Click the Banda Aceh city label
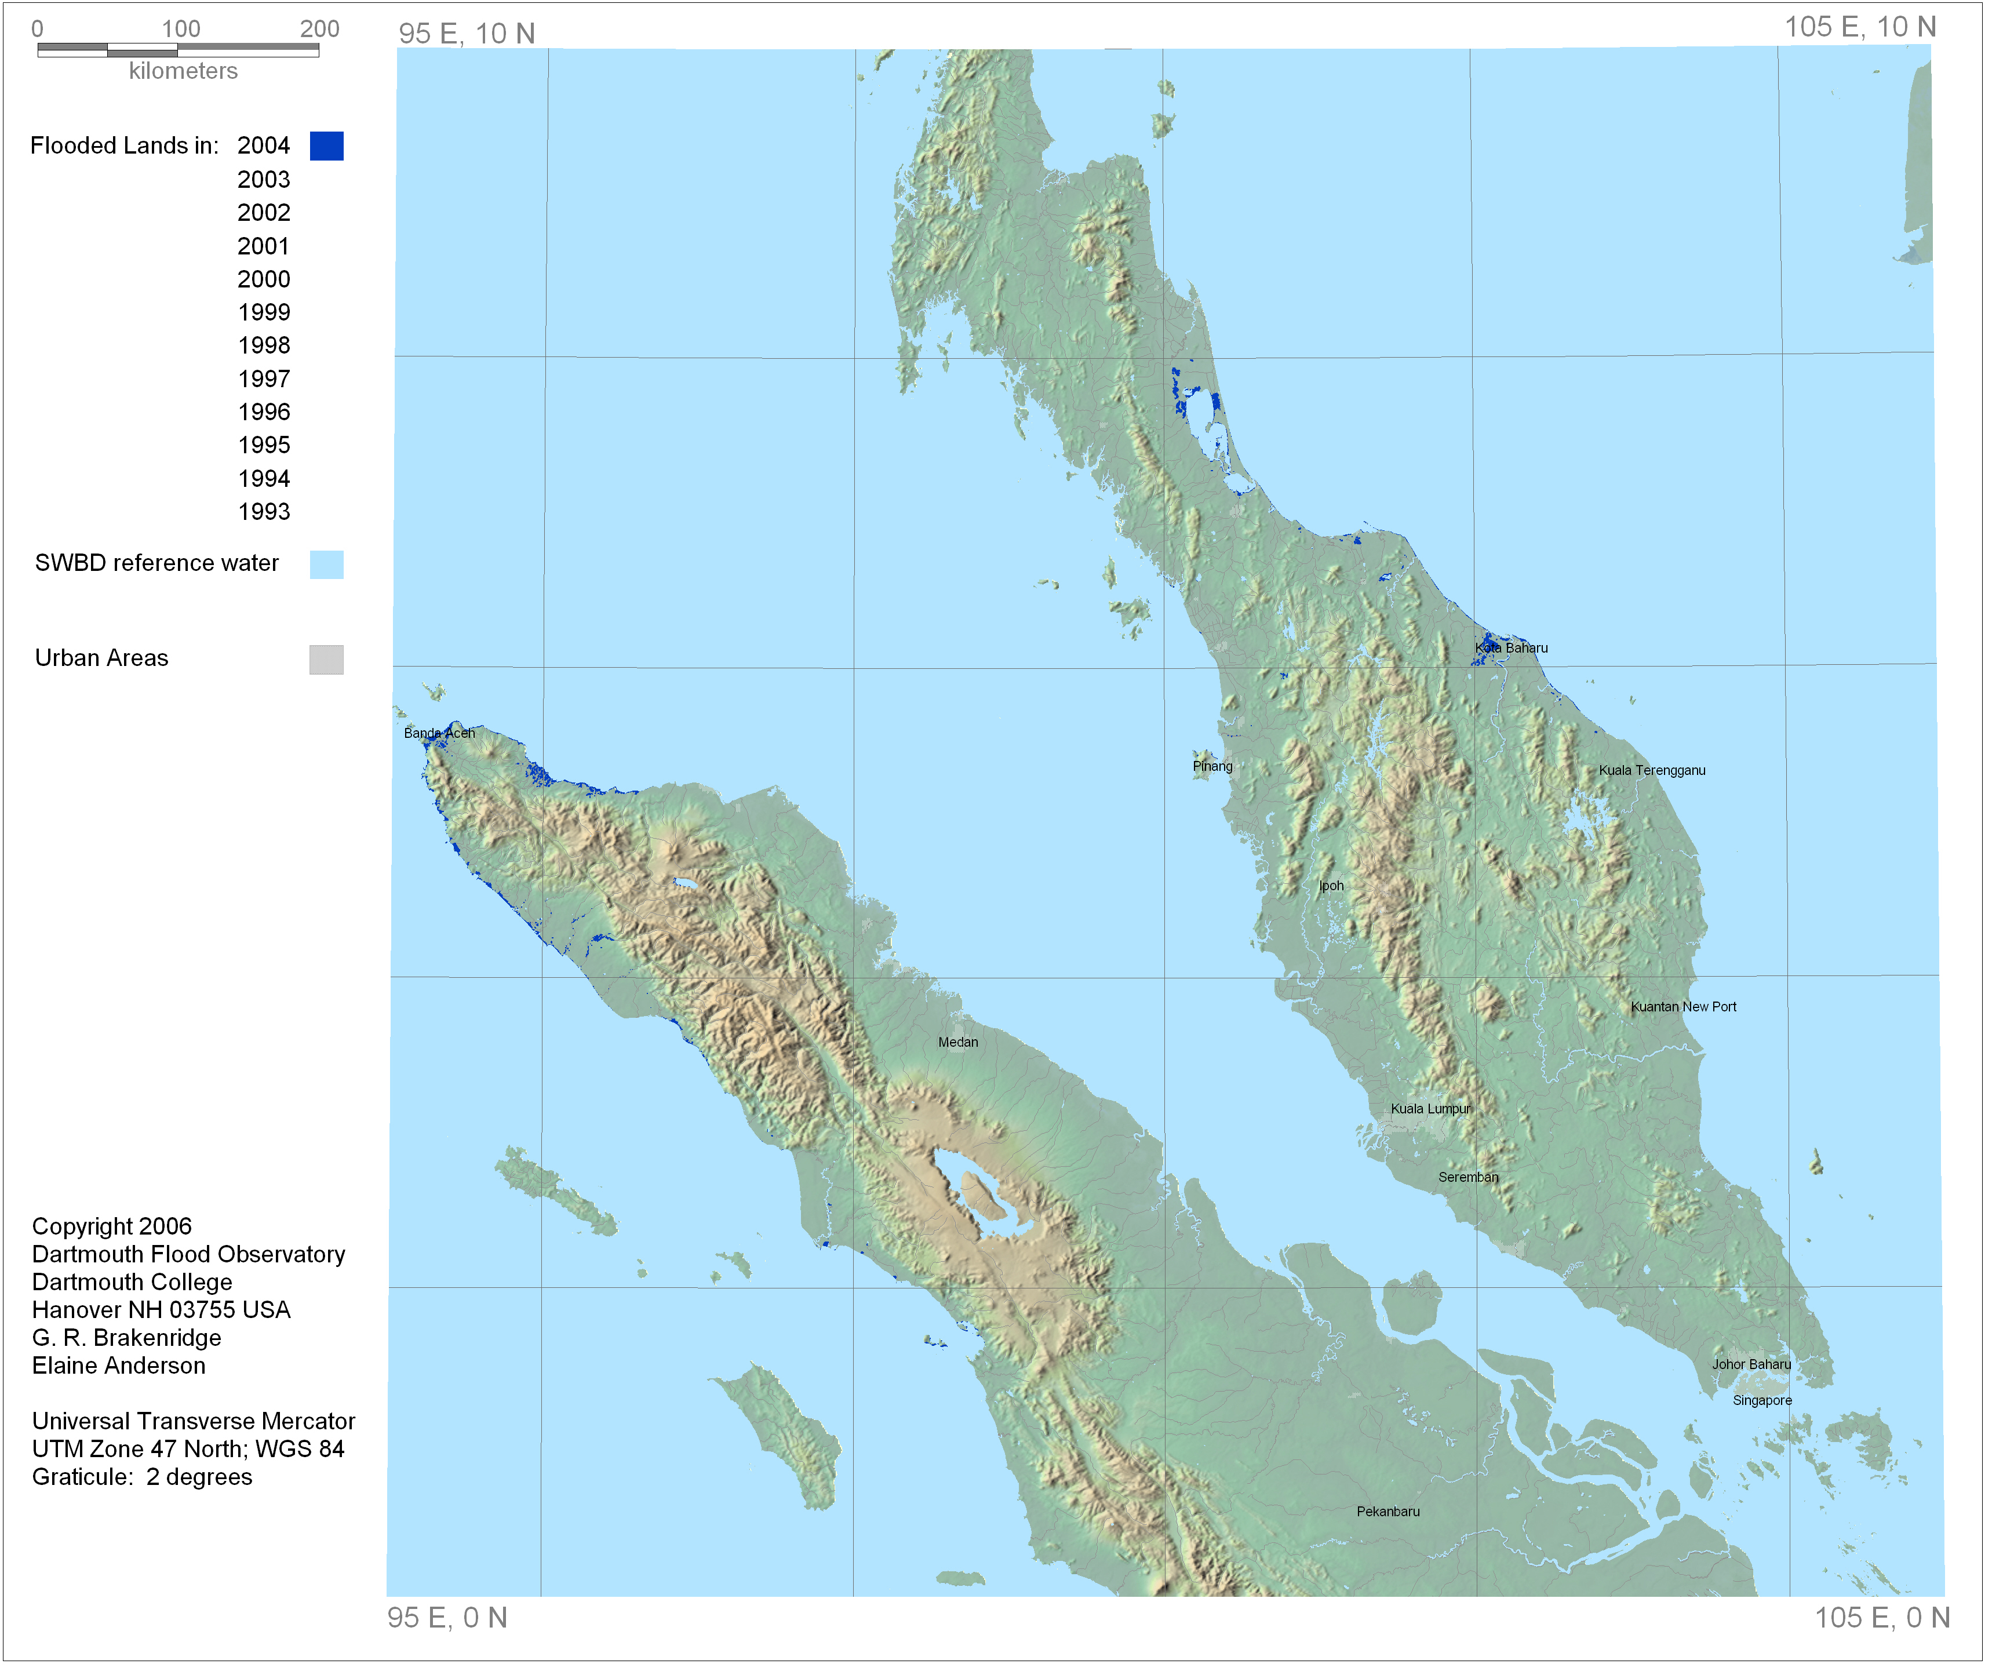 pos(439,733)
